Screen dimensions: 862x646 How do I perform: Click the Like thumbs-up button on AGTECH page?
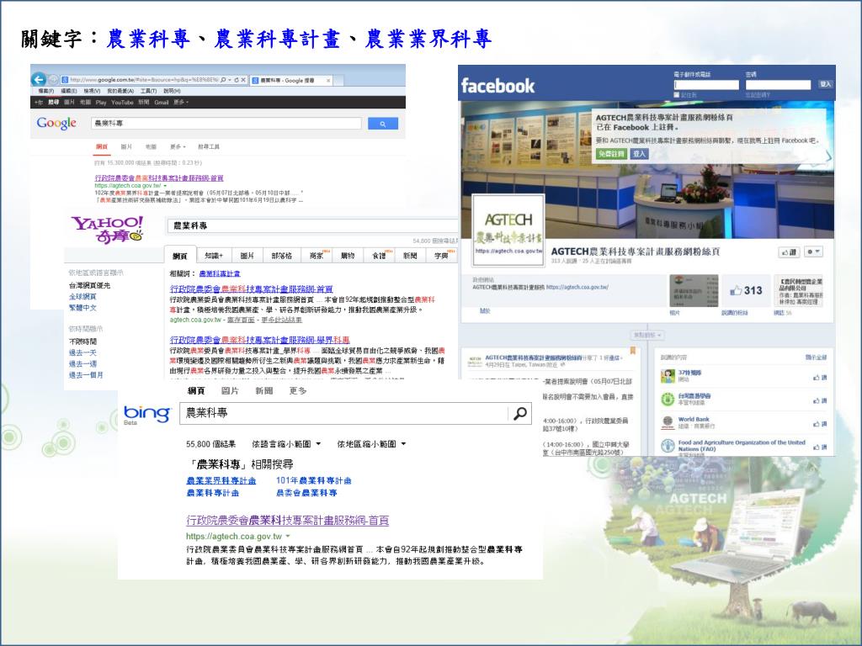click(x=789, y=252)
